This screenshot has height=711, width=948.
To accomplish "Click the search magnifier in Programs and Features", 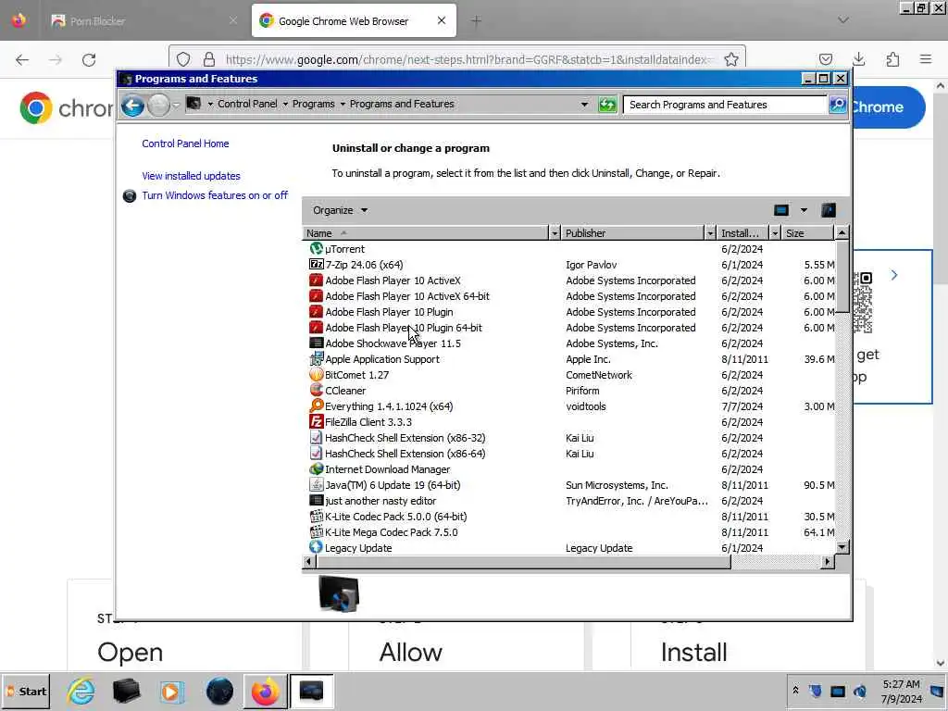I will [x=837, y=104].
